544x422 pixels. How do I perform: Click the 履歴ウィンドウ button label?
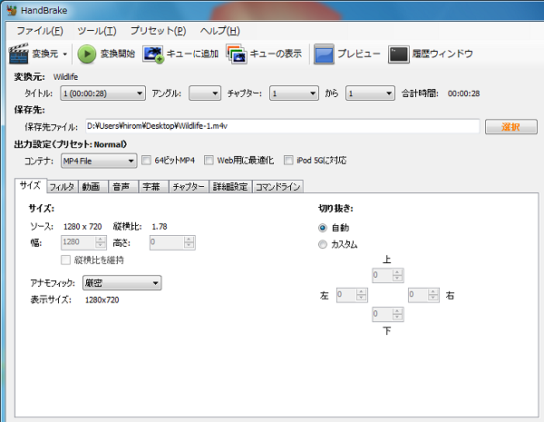442,54
